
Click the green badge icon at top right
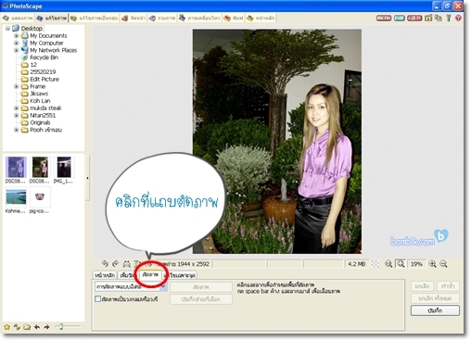tap(400, 19)
